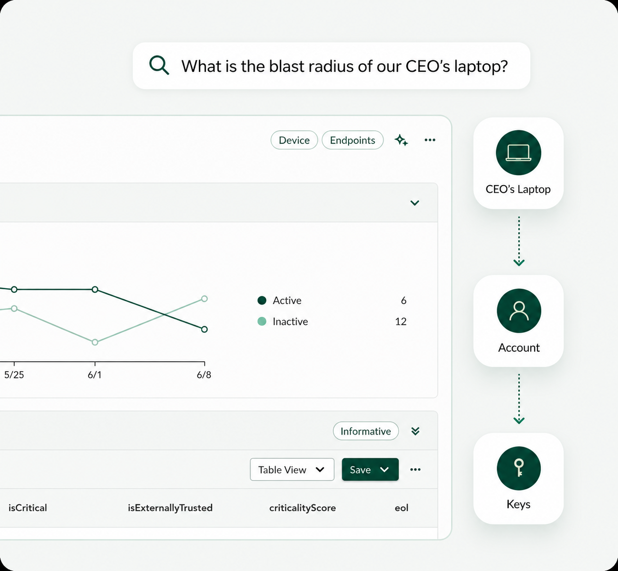Image resolution: width=618 pixels, height=571 pixels.
Task: Sort by the isCritical column header
Action: (27, 508)
